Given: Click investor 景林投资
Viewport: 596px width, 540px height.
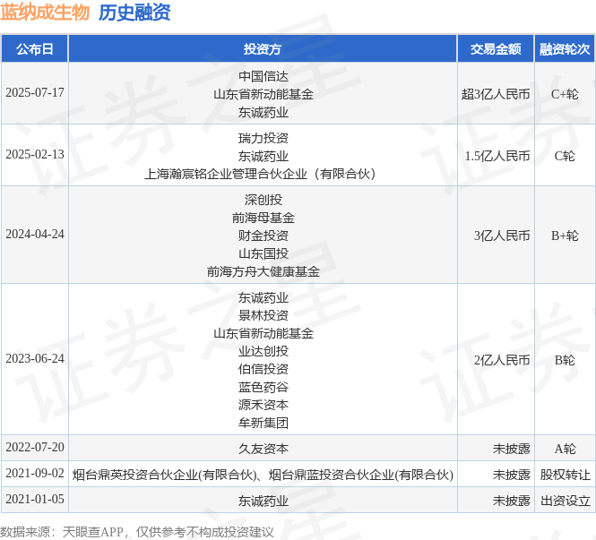Looking at the screenshot, I should tap(263, 315).
